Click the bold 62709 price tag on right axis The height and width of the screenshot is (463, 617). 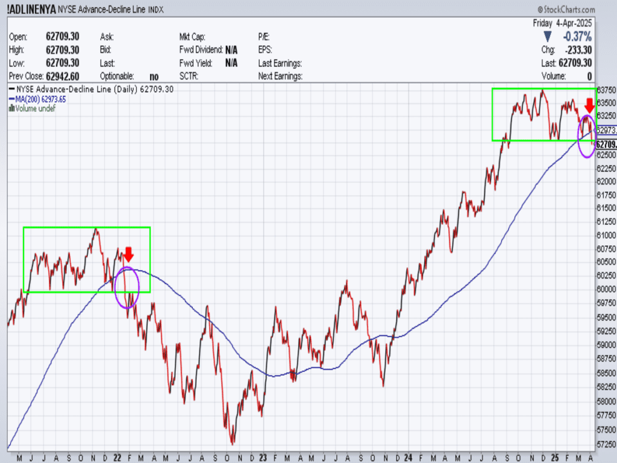coord(606,143)
